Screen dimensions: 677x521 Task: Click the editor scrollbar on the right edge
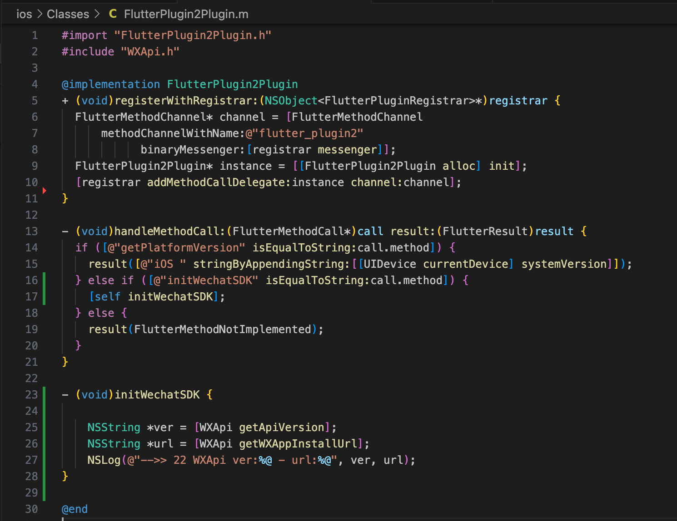click(674, 182)
